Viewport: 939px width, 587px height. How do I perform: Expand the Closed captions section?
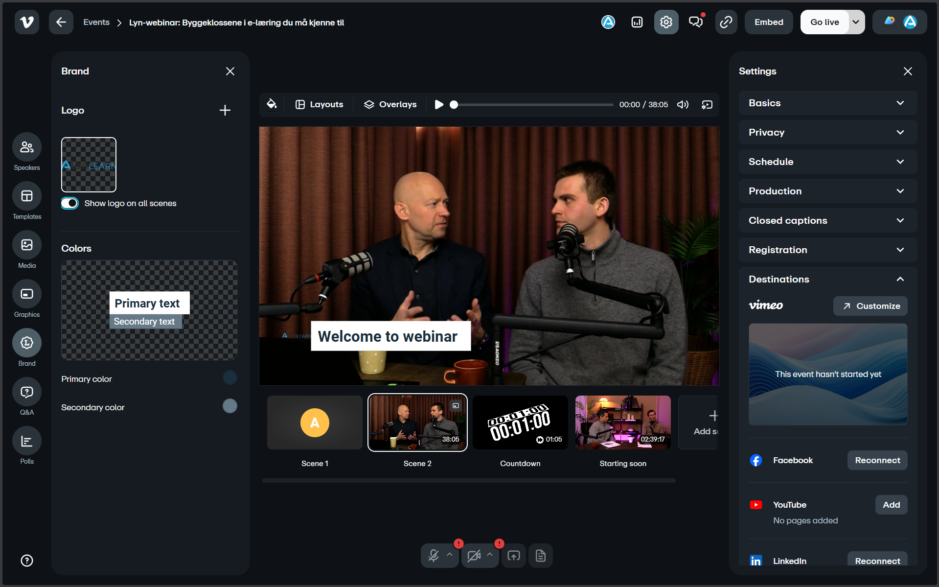828,220
